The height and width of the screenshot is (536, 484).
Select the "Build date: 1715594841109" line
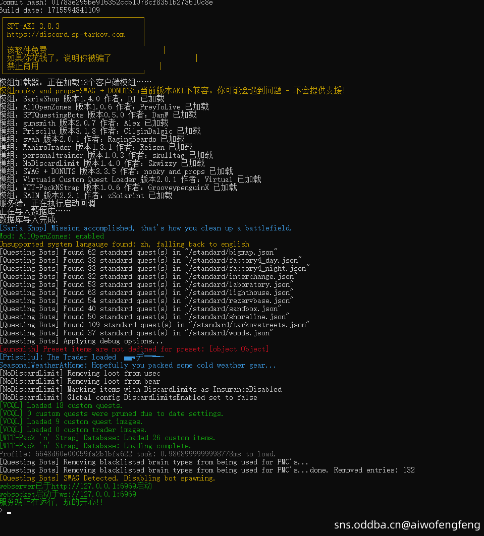(50, 10)
